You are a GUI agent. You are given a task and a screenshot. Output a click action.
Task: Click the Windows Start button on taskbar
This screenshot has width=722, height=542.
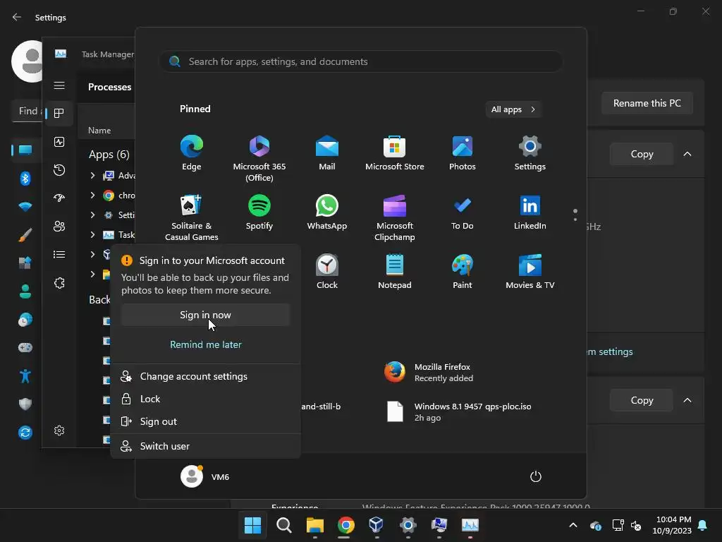[x=252, y=525]
